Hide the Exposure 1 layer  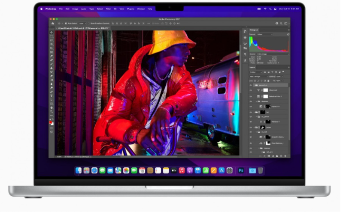click(x=251, y=107)
